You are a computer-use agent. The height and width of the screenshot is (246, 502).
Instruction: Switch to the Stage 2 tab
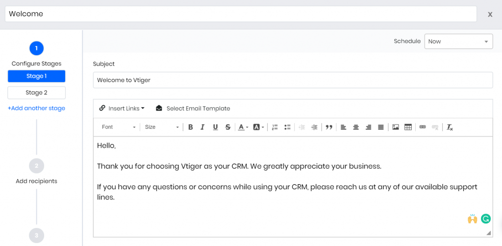coord(37,93)
